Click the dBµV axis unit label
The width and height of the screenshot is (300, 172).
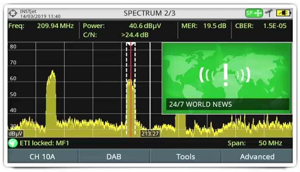[16, 134]
